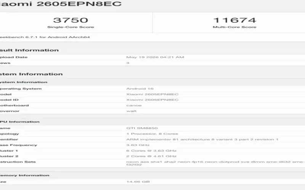Click the Operating System row label
Viewport: 305px width, 190px height.
click(x=21, y=89)
